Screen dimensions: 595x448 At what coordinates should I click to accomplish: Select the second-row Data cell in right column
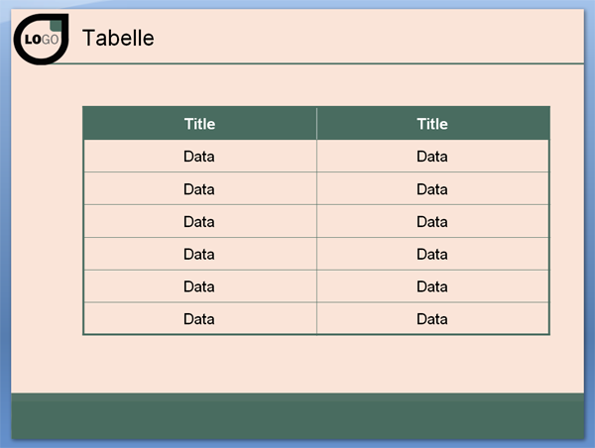click(x=433, y=188)
